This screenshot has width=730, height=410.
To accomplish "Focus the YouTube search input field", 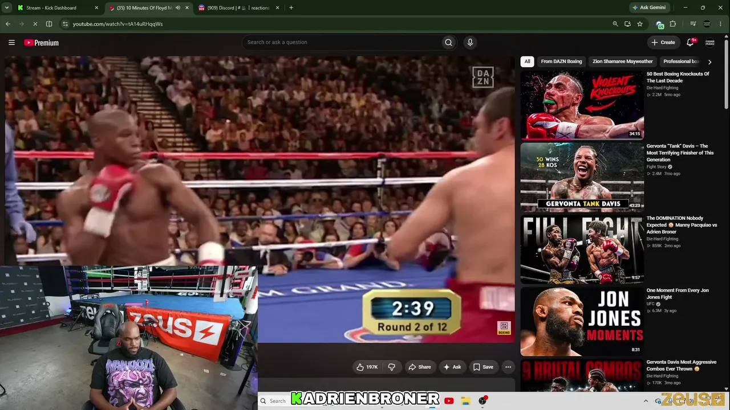I will pyautogui.click(x=342, y=42).
